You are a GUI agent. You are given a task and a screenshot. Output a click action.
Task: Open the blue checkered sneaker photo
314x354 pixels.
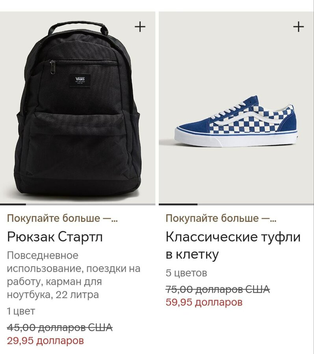click(x=236, y=108)
